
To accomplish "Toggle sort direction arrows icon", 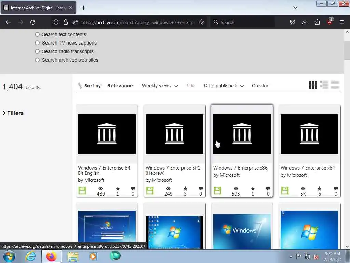I will (80, 86).
